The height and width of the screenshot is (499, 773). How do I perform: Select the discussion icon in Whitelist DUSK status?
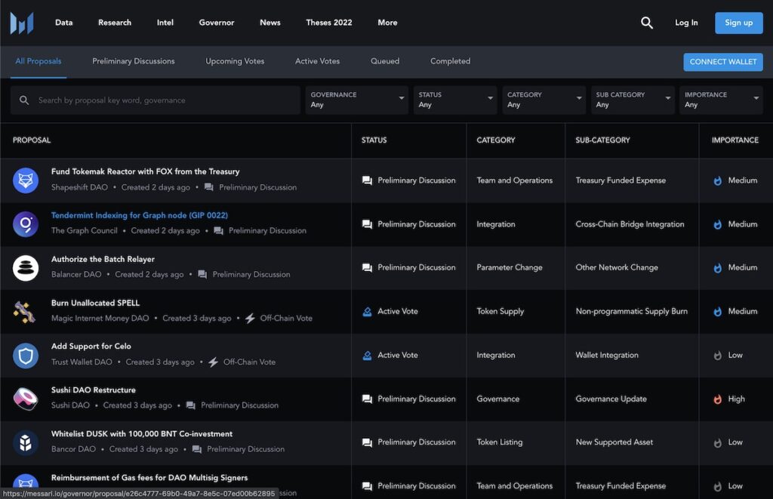368,442
